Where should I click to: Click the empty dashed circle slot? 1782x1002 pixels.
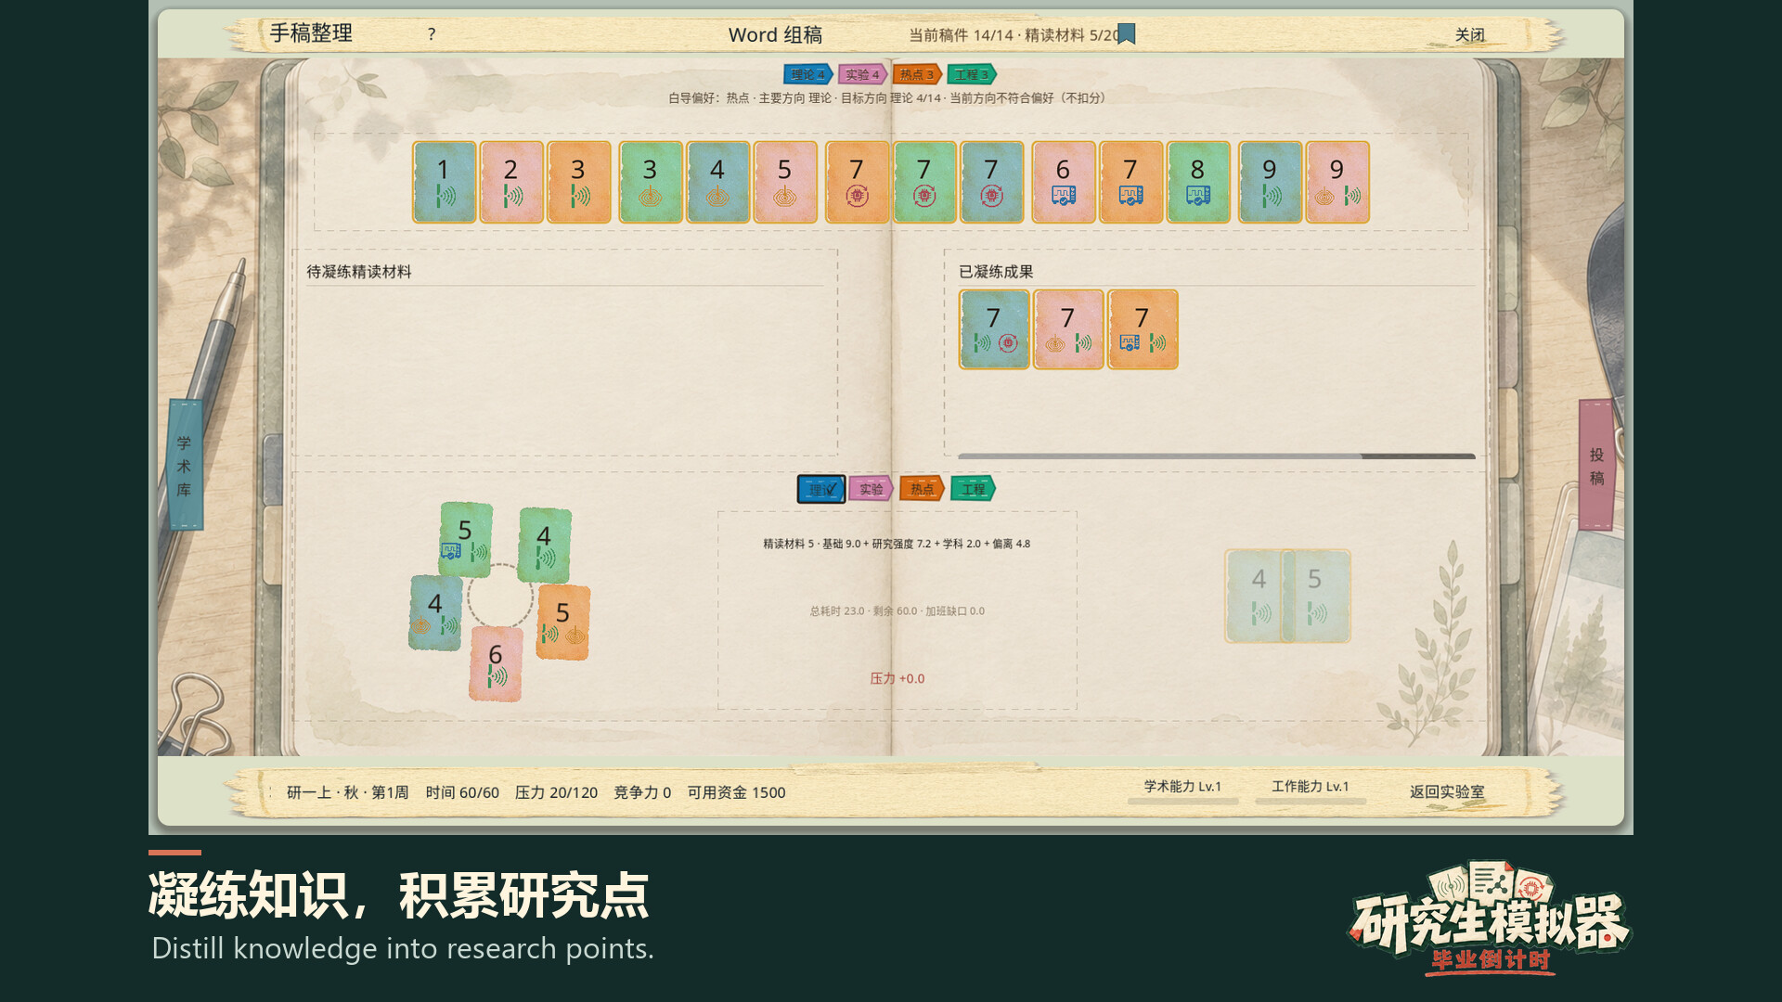pos(500,597)
